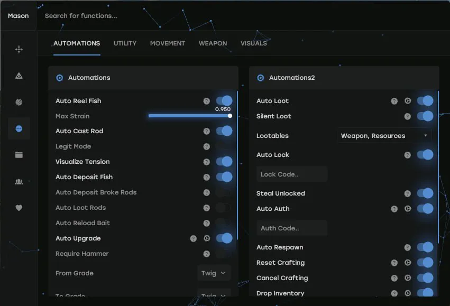Show help for Visualize Tension
This screenshot has height=306, width=450.
pos(207,162)
